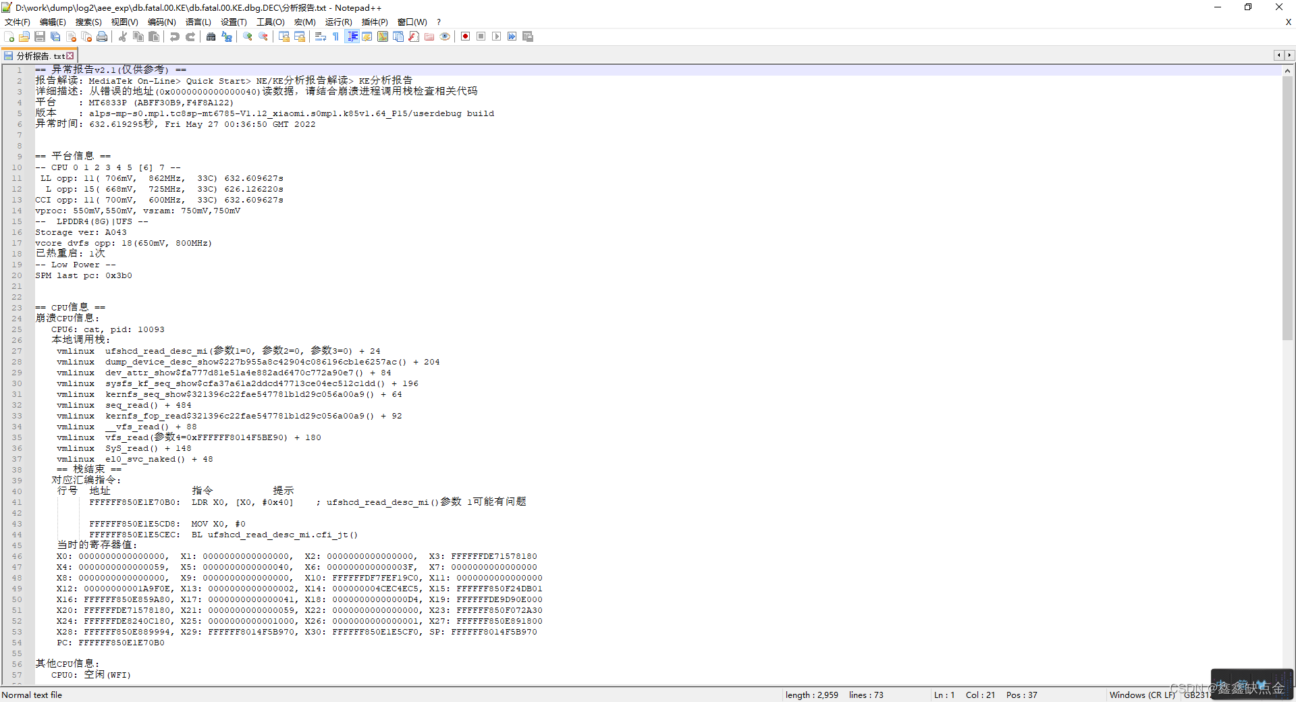Open the Document Map panel

[x=381, y=36]
